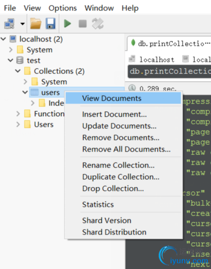Screen dimensions: 211x269
Task: Select the localhost (2) tree label
Action: 41,39
